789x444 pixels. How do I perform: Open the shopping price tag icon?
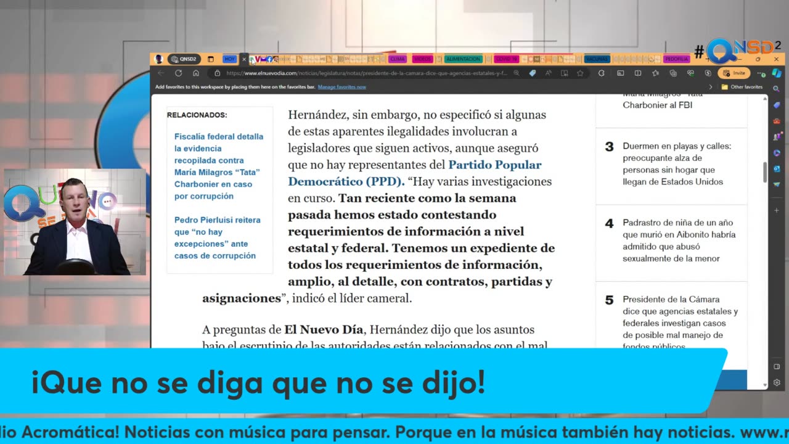(533, 73)
